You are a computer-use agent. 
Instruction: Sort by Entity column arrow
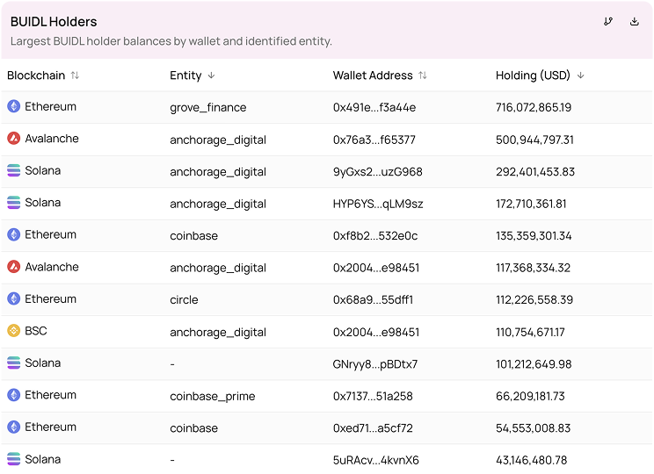click(212, 75)
